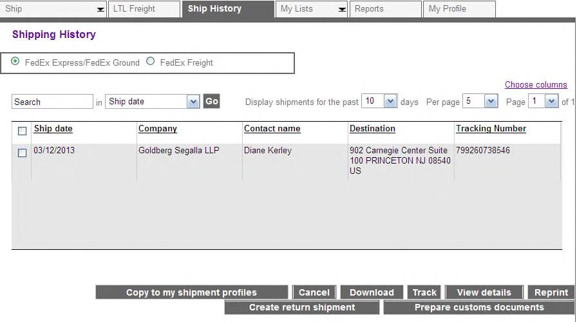The height and width of the screenshot is (322, 577).
Task: Tick the checkbox for the 03/12/2013 shipment
Action: [x=22, y=153]
